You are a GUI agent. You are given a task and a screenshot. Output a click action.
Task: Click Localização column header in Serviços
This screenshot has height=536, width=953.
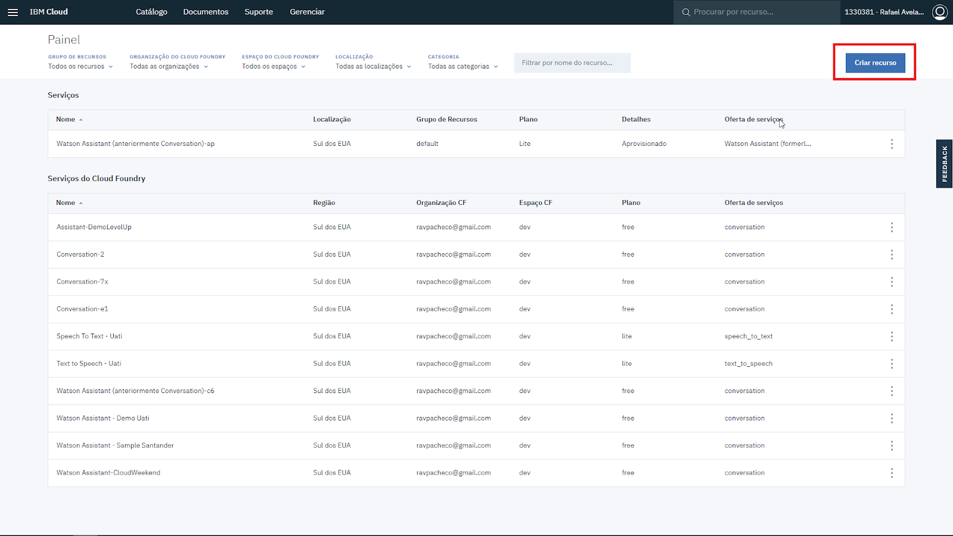point(332,119)
